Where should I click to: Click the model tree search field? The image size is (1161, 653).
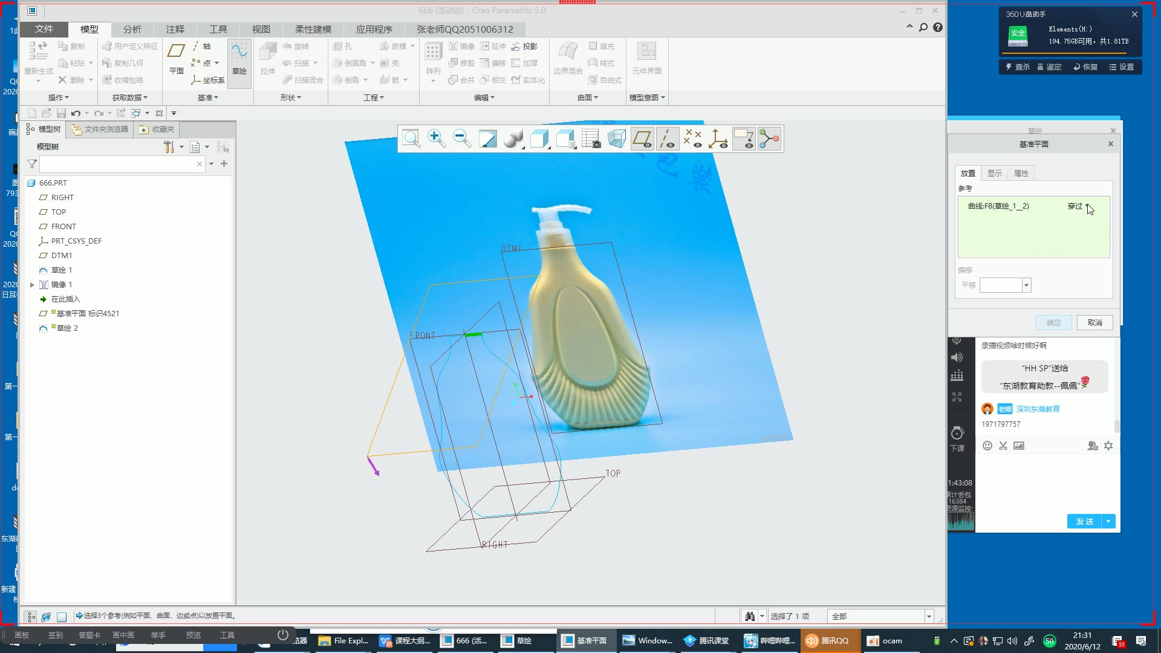pos(118,164)
